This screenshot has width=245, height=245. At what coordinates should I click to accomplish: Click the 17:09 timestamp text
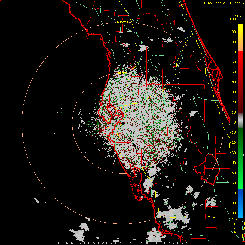(183, 243)
